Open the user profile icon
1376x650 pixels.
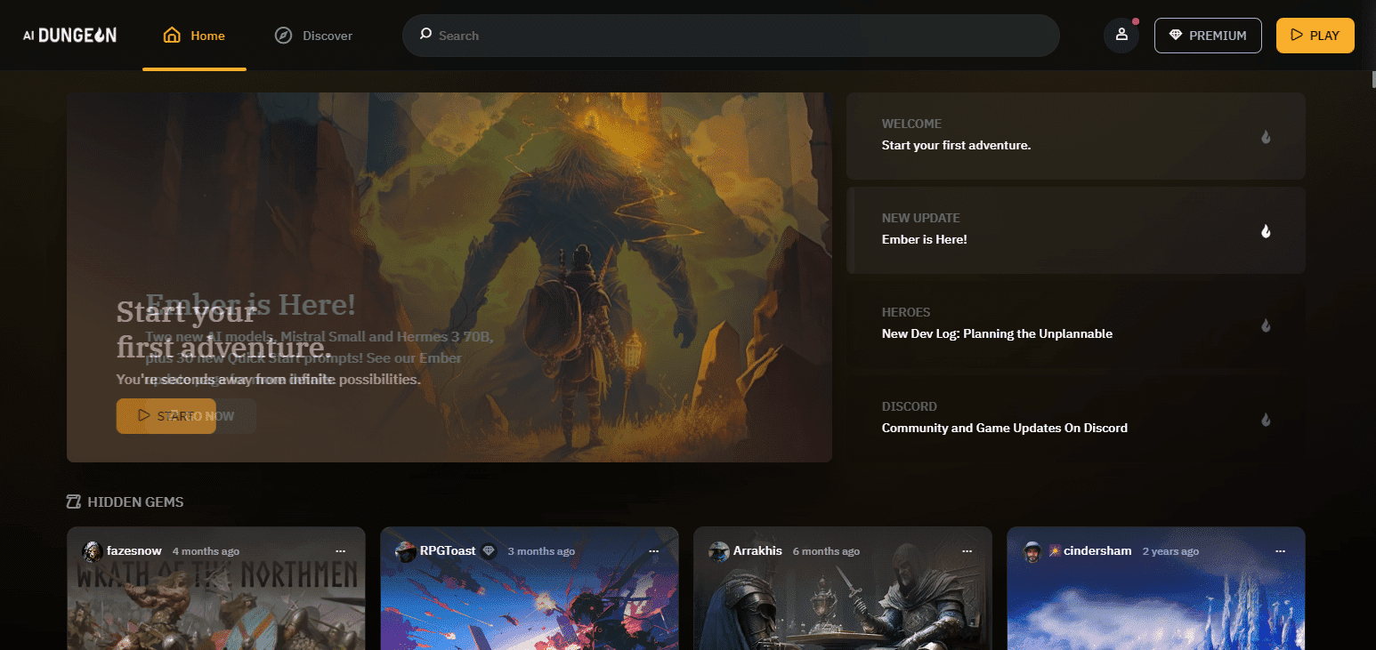coord(1121,36)
